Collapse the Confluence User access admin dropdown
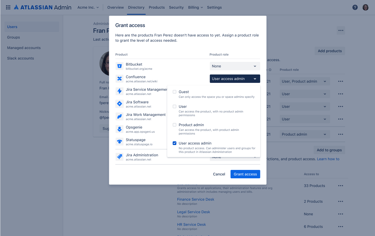 [235, 79]
